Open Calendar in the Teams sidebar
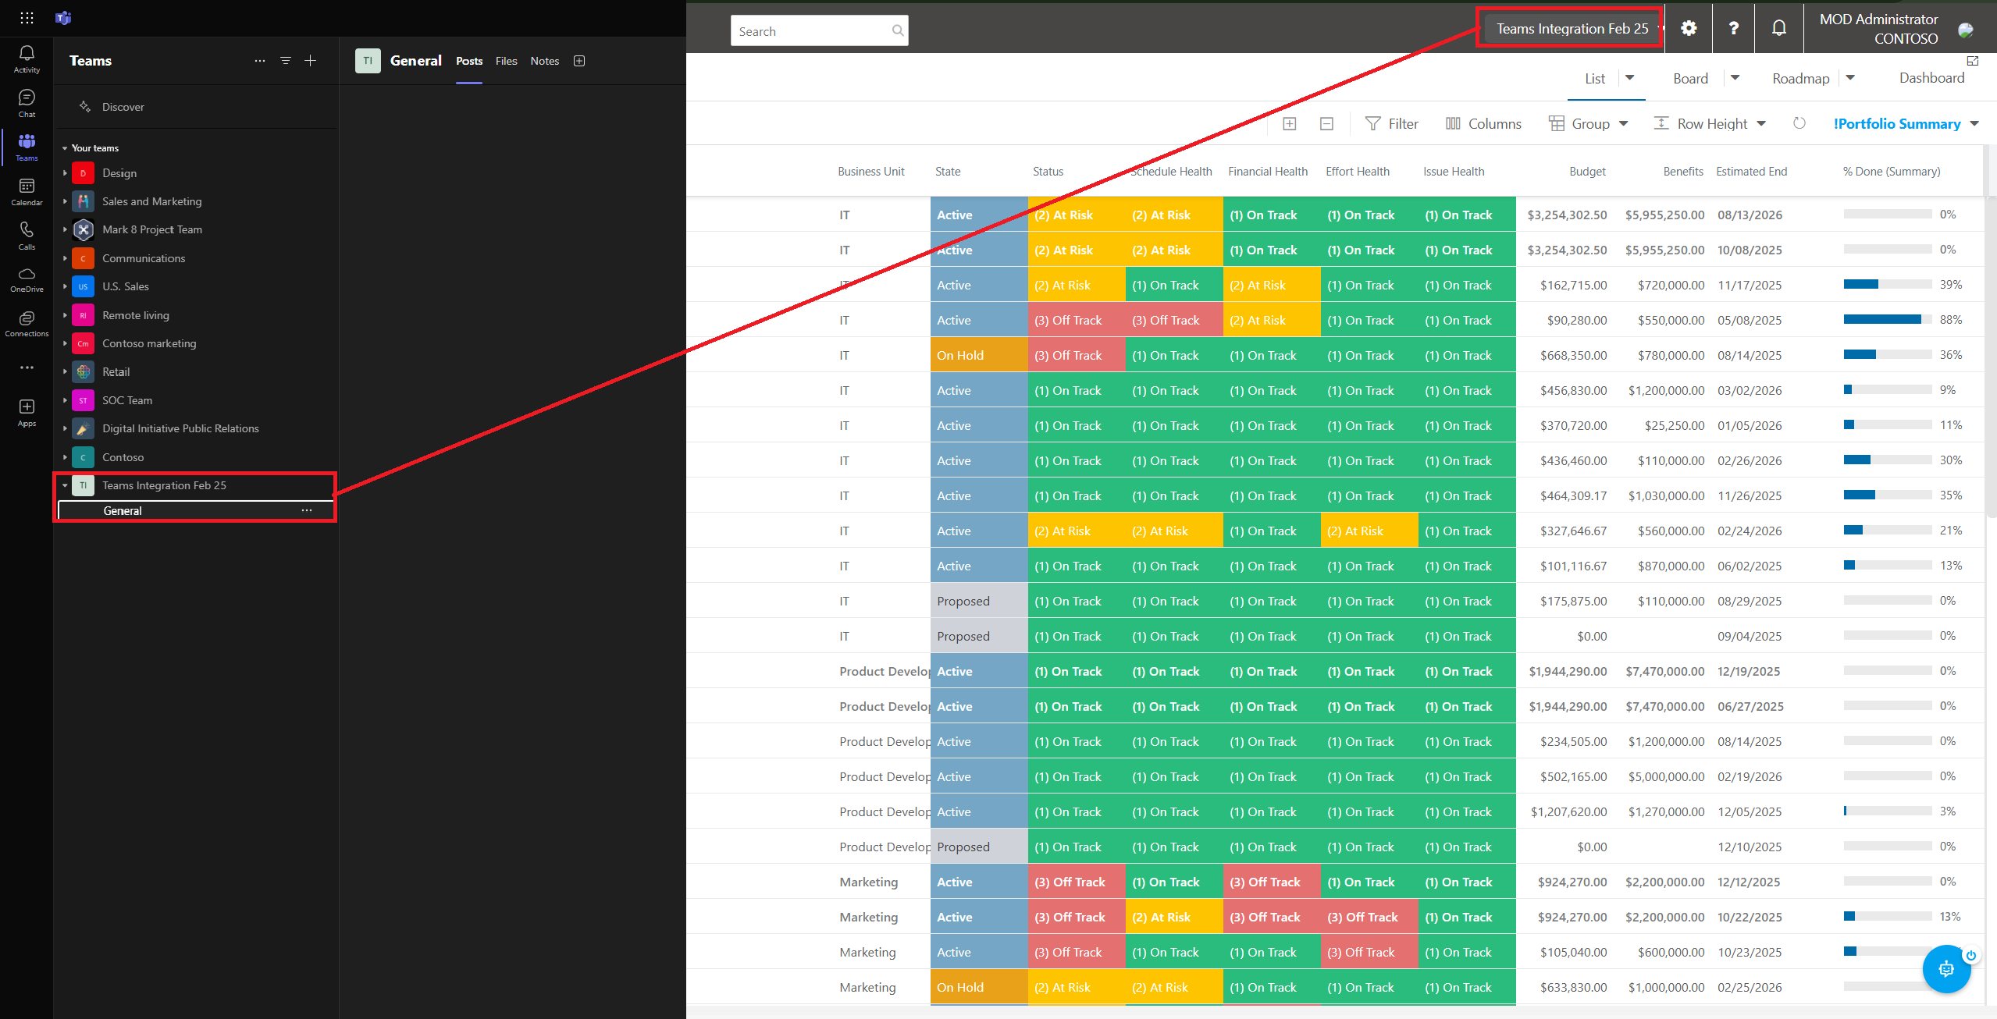1997x1019 pixels. [27, 192]
